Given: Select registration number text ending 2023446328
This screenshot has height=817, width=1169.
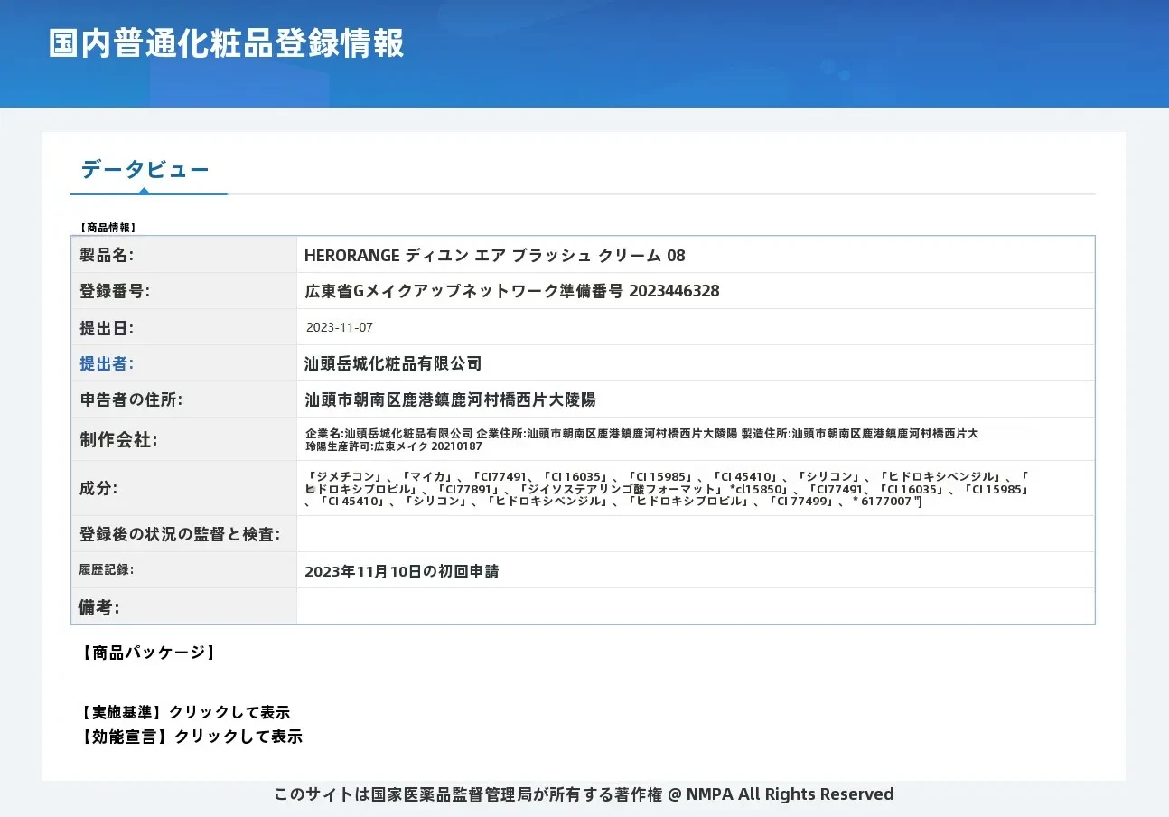Looking at the screenshot, I should 512,291.
